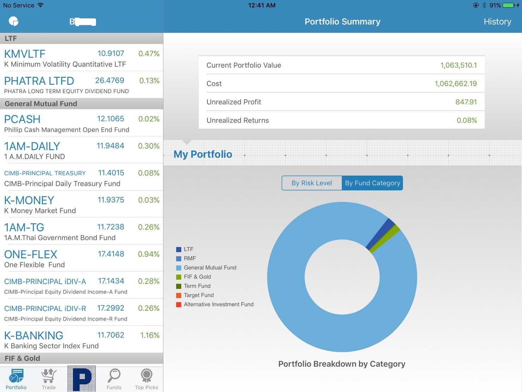Open the History page
Image resolution: width=522 pixels, height=392 pixels.
pyautogui.click(x=497, y=22)
